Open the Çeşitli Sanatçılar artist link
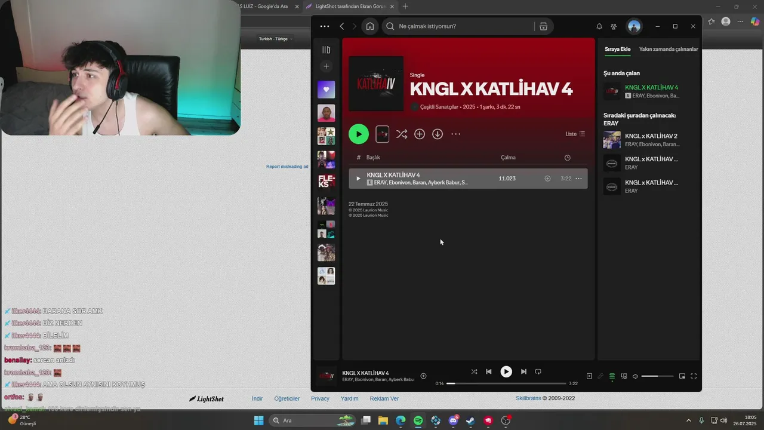 (x=439, y=107)
